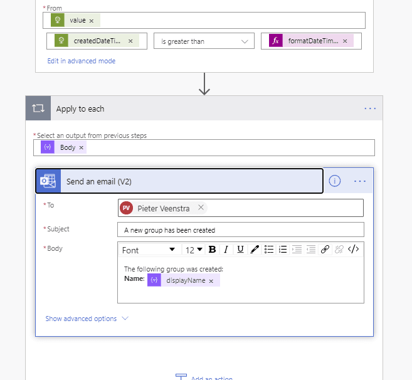412x380 pixels.
Task: Open the info icon for Send an email
Action: click(x=334, y=181)
